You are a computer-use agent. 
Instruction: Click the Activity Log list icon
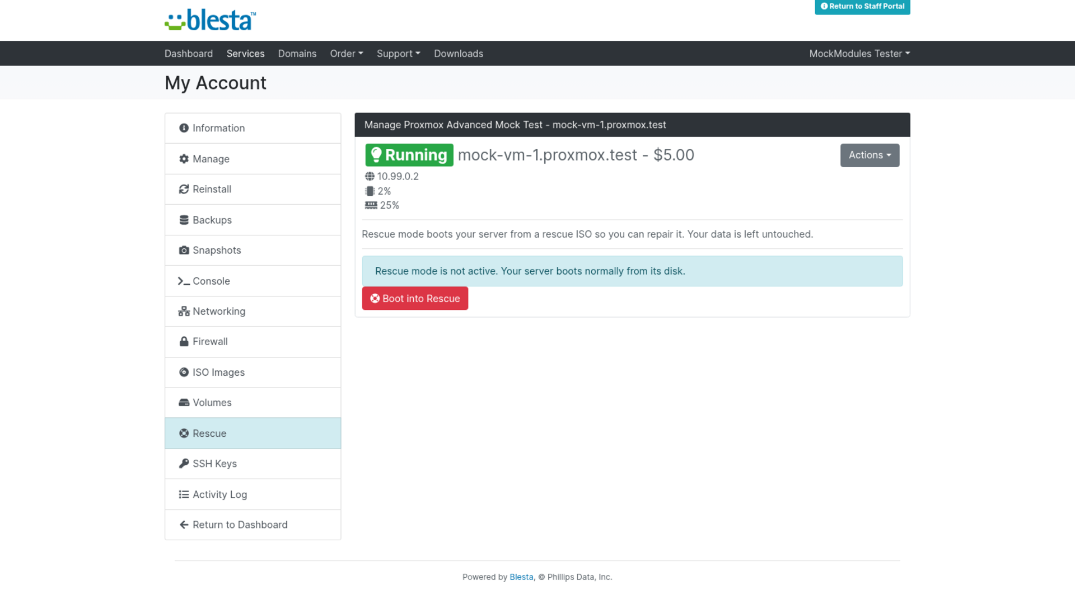(x=184, y=494)
